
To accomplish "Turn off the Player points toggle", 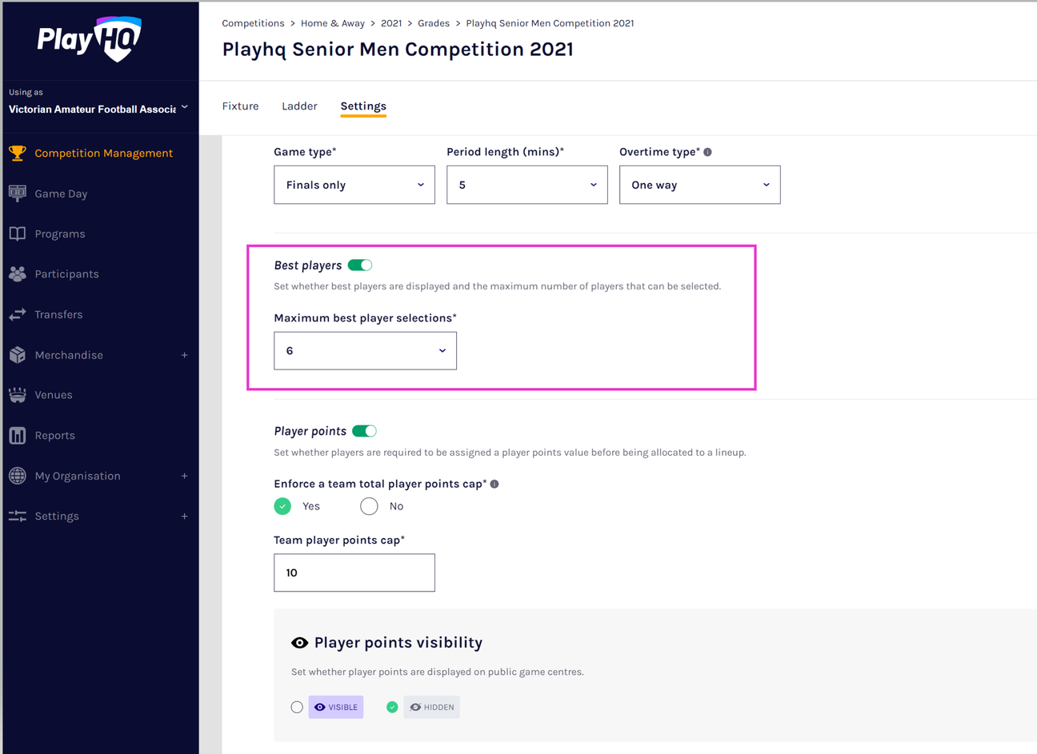I will pyautogui.click(x=364, y=431).
